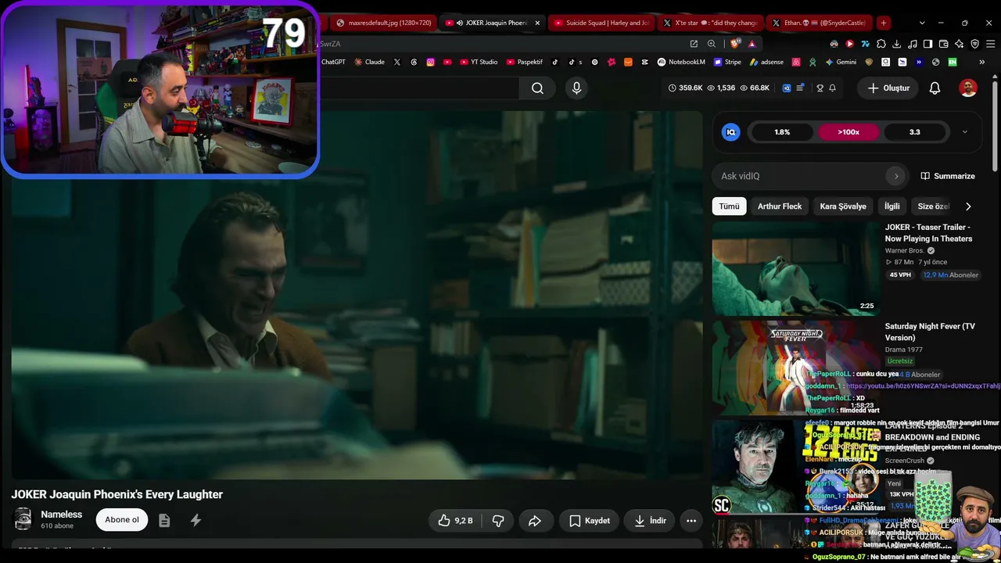Open the Stripe bookmark
1001x563 pixels.
pyautogui.click(x=727, y=62)
